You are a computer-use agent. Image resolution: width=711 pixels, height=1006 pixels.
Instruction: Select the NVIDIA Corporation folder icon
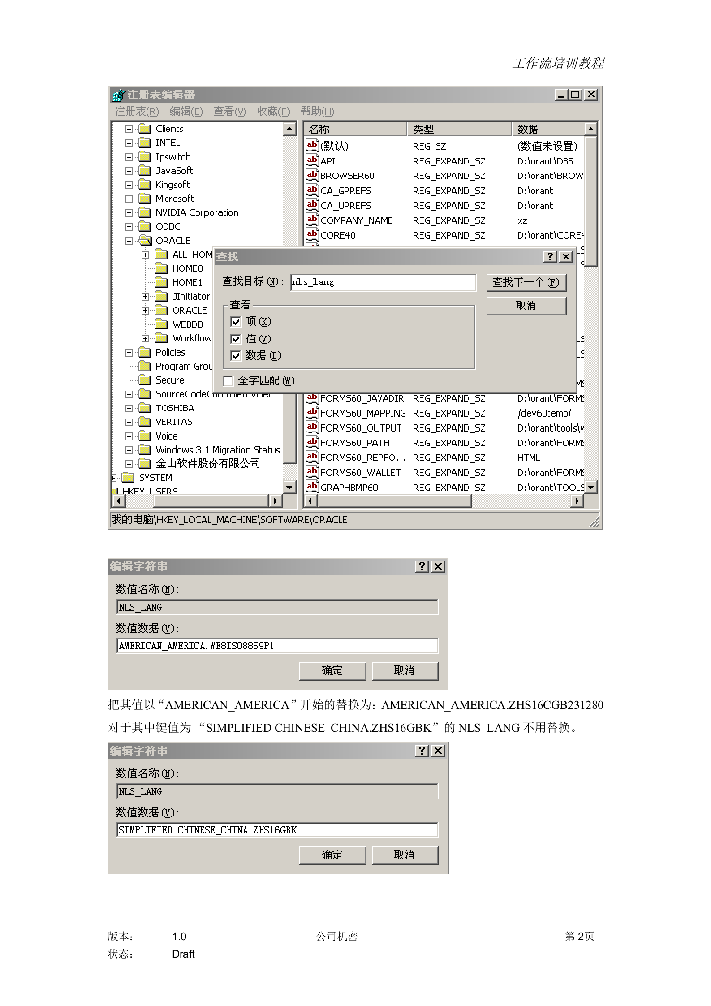145,212
